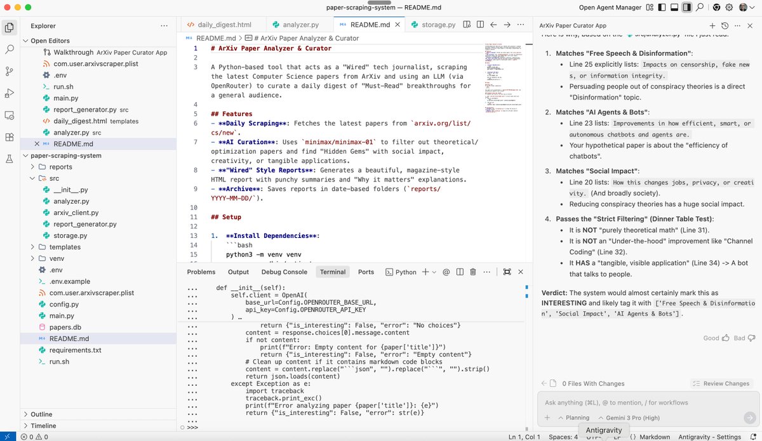
Task: Split the editor to the right
Action: coord(479,25)
